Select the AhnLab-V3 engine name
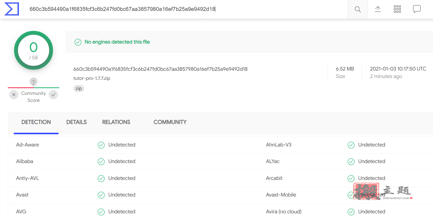Image resolution: width=433 pixels, height=218 pixels. click(x=279, y=145)
